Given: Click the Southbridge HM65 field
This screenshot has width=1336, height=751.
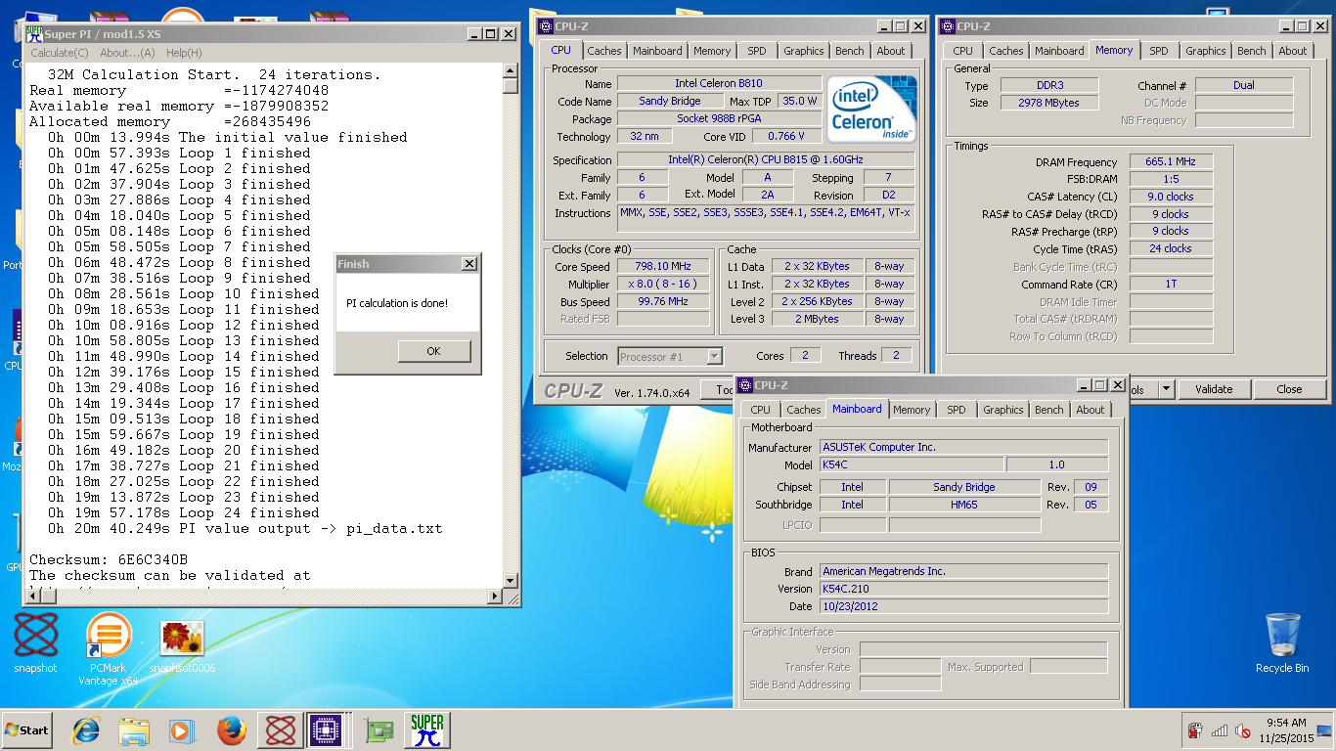Looking at the screenshot, I should [964, 505].
